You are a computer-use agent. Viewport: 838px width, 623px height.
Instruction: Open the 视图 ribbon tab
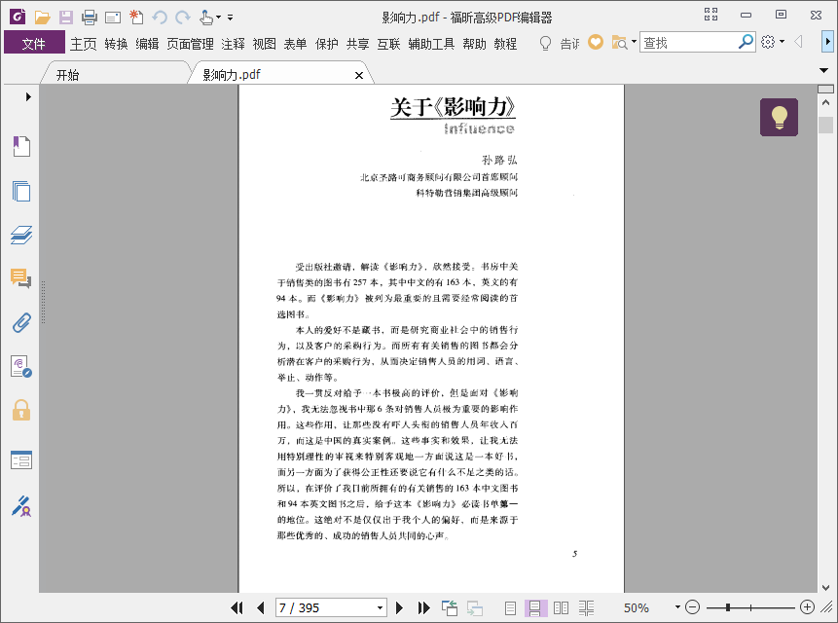264,44
